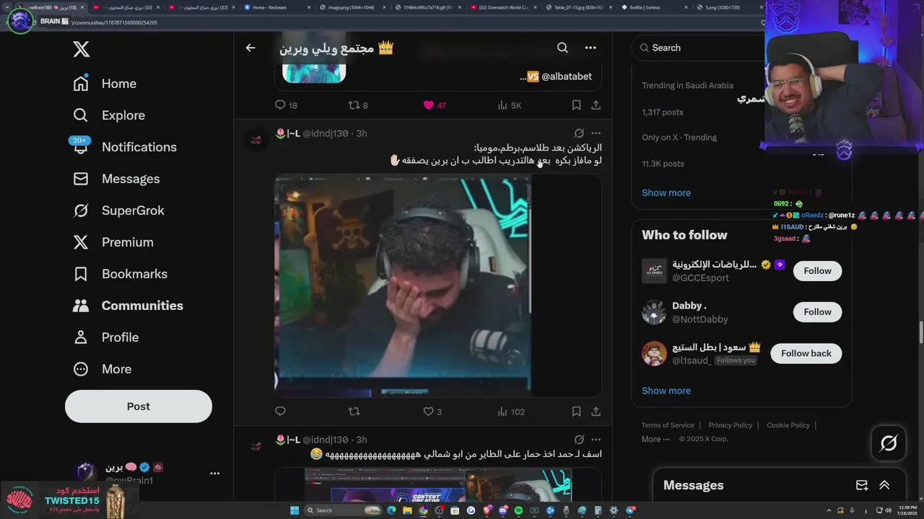Open the community header more options dots
The height and width of the screenshot is (519, 924).
590,48
